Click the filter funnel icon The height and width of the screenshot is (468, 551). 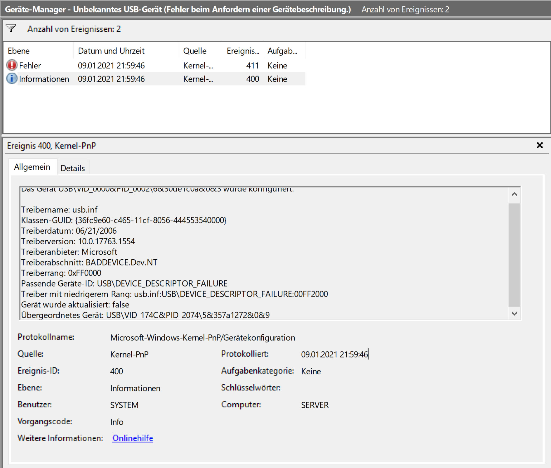pyautogui.click(x=11, y=28)
